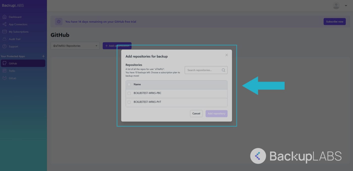This screenshot has width=353, height=171.
Task: Open the GitLab protected app
Action: point(12,78)
